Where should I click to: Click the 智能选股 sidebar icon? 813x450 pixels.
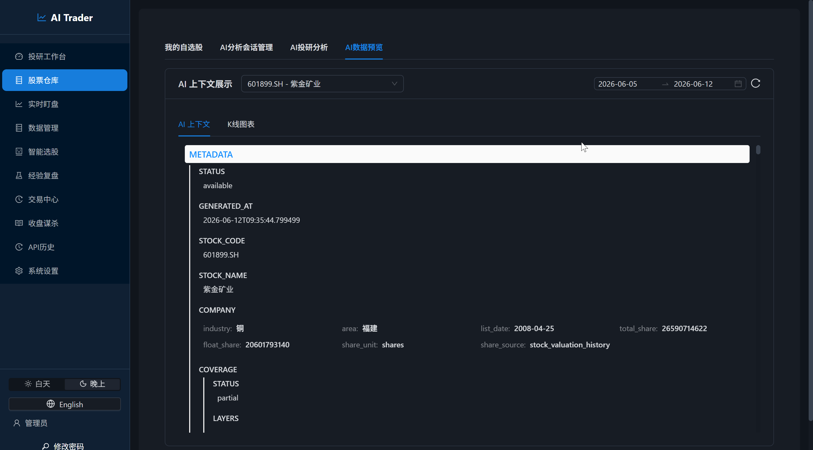(x=19, y=152)
